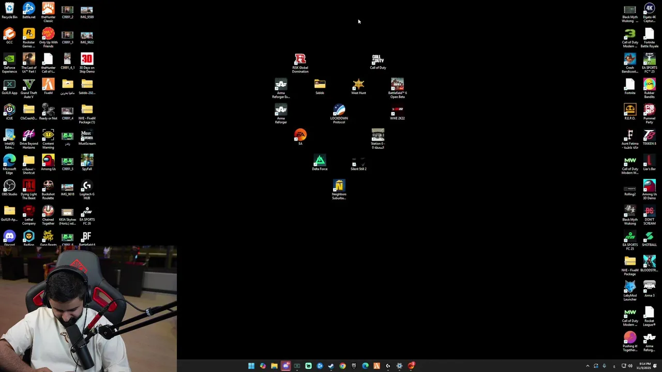662x372 pixels.
Task: Open the volume control in system tray
Action: click(630, 366)
